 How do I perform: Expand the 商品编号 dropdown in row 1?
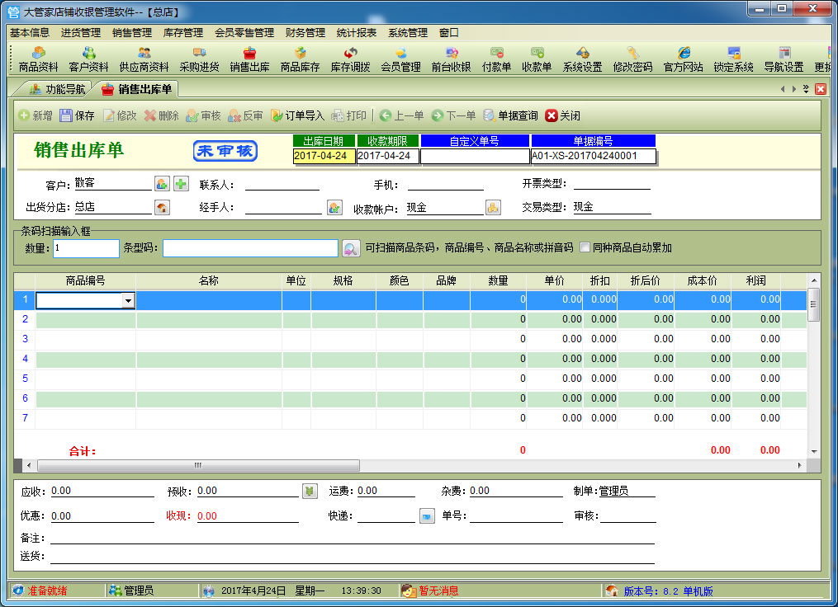point(127,301)
